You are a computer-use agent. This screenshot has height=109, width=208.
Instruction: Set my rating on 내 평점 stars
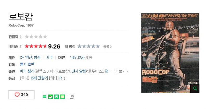[89, 46]
